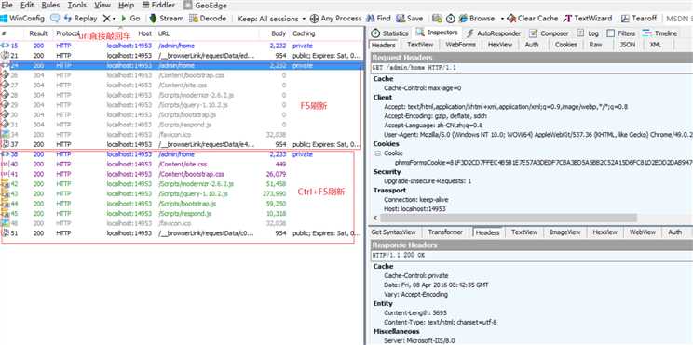Click the comment bubble toolbar icon
The image size is (693, 345).
55,18
